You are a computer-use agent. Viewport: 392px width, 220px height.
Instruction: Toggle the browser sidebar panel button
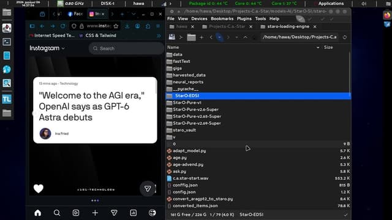tap(32, 26)
